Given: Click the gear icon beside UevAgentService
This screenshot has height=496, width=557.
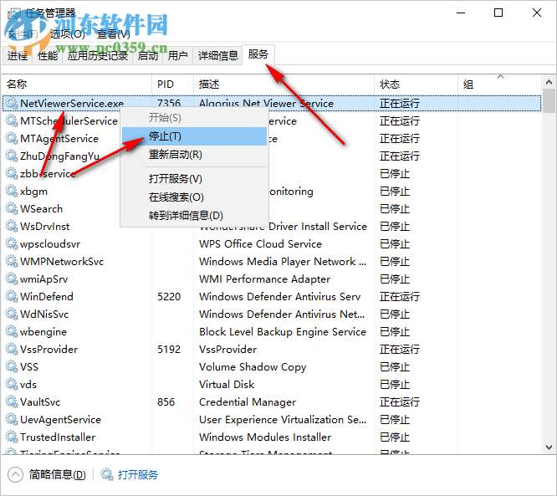Looking at the screenshot, I should pyautogui.click(x=12, y=420).
